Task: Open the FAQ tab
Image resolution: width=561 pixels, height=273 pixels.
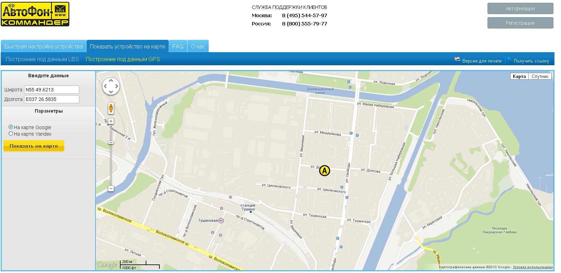Action: tap(178, 46)
